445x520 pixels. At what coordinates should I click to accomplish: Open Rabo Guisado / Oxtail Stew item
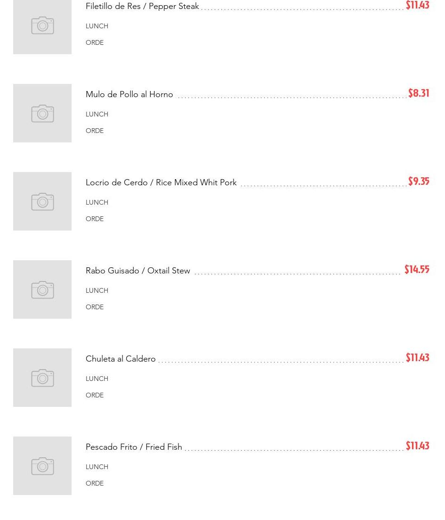tap(138, 271)
